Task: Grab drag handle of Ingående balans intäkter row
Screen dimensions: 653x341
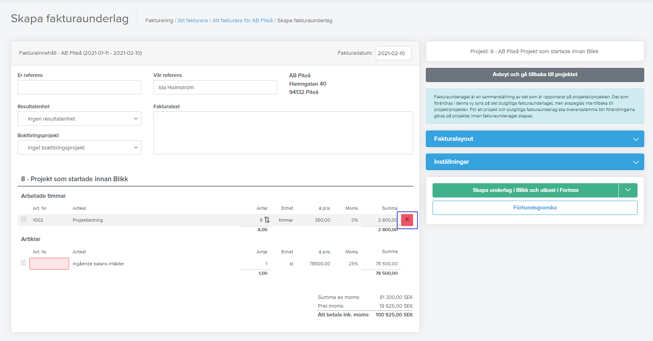Action: click(x=23, y=263)
